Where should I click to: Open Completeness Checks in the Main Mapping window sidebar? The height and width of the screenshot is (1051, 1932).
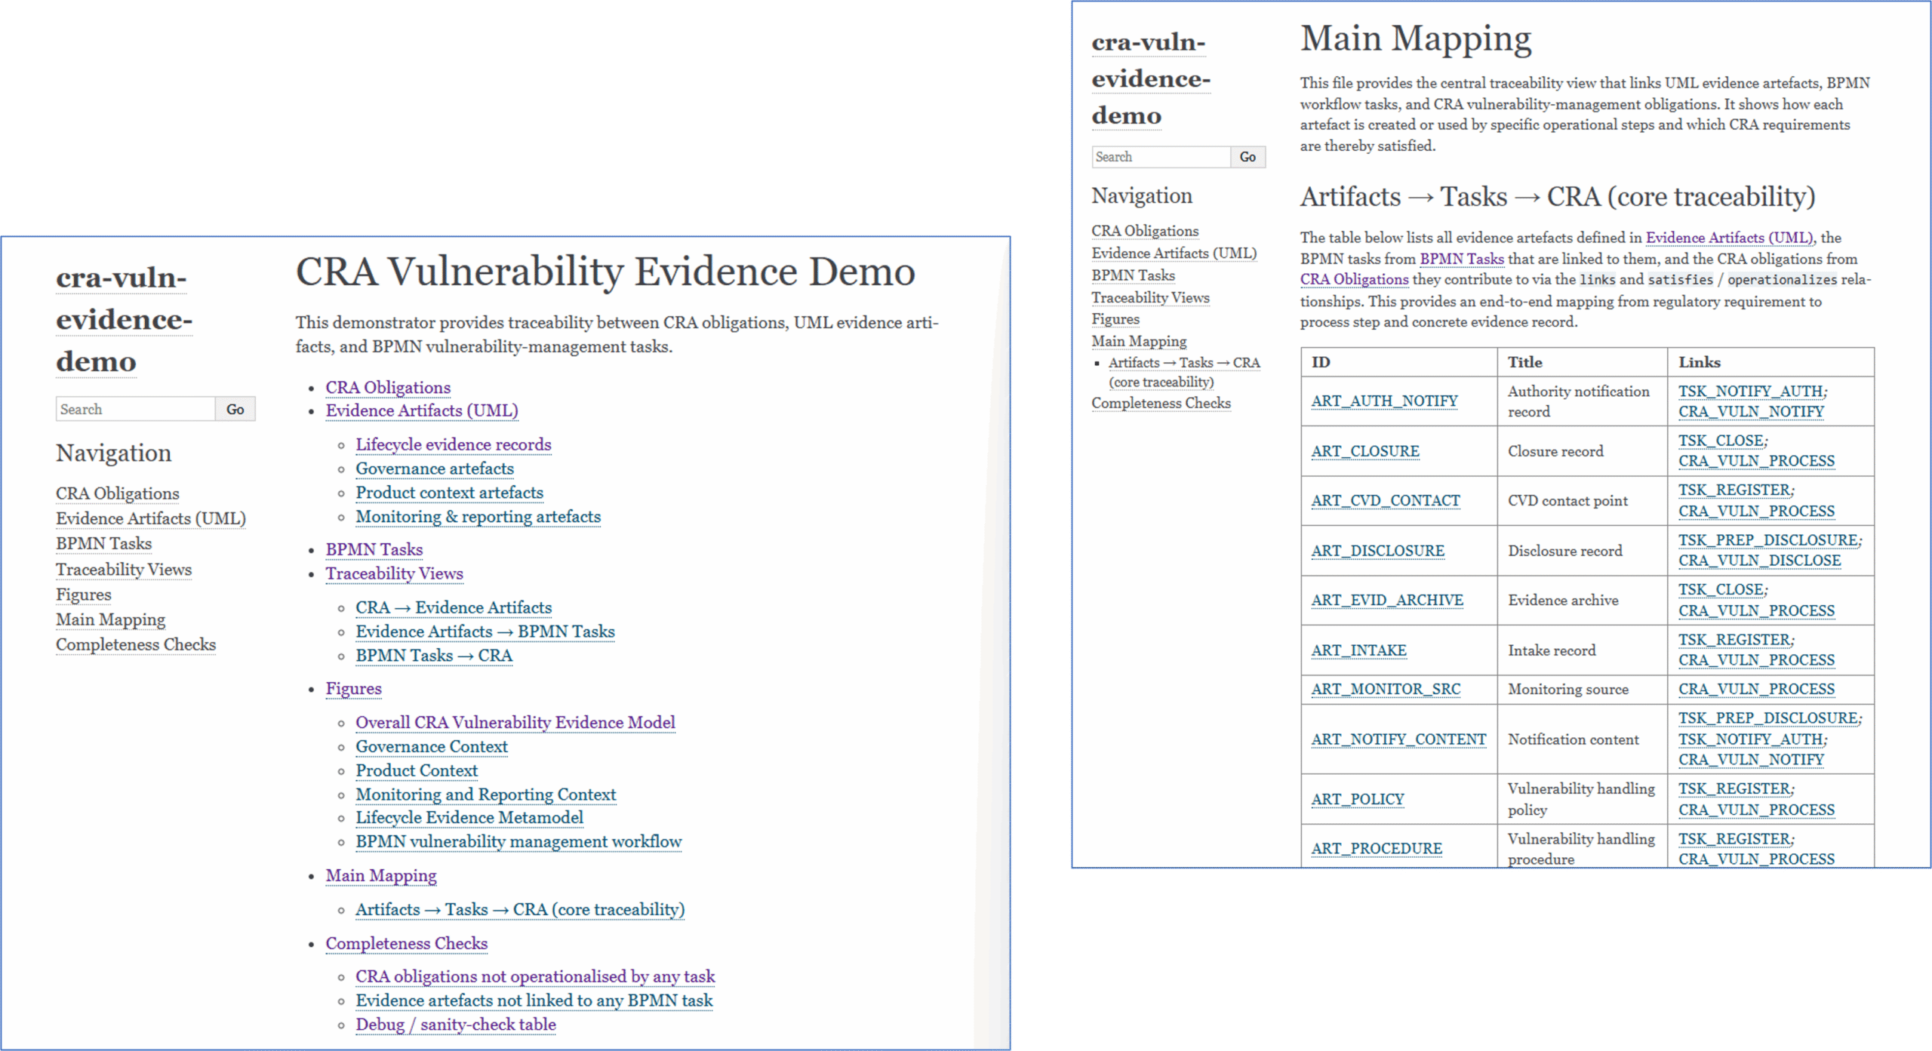[x=1161, y=403]
